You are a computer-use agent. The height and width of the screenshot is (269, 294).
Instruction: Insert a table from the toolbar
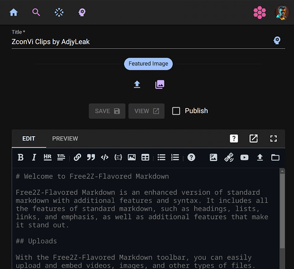pyautogui.click(x=145, y=158)
